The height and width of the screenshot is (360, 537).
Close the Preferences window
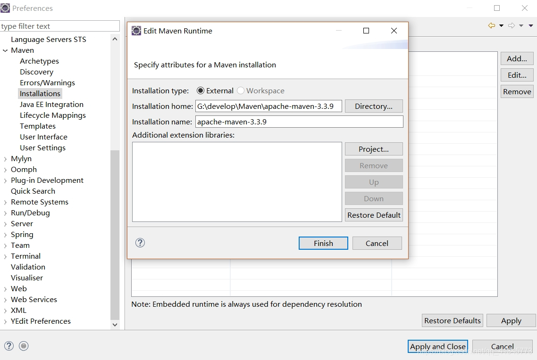(525, 8)
